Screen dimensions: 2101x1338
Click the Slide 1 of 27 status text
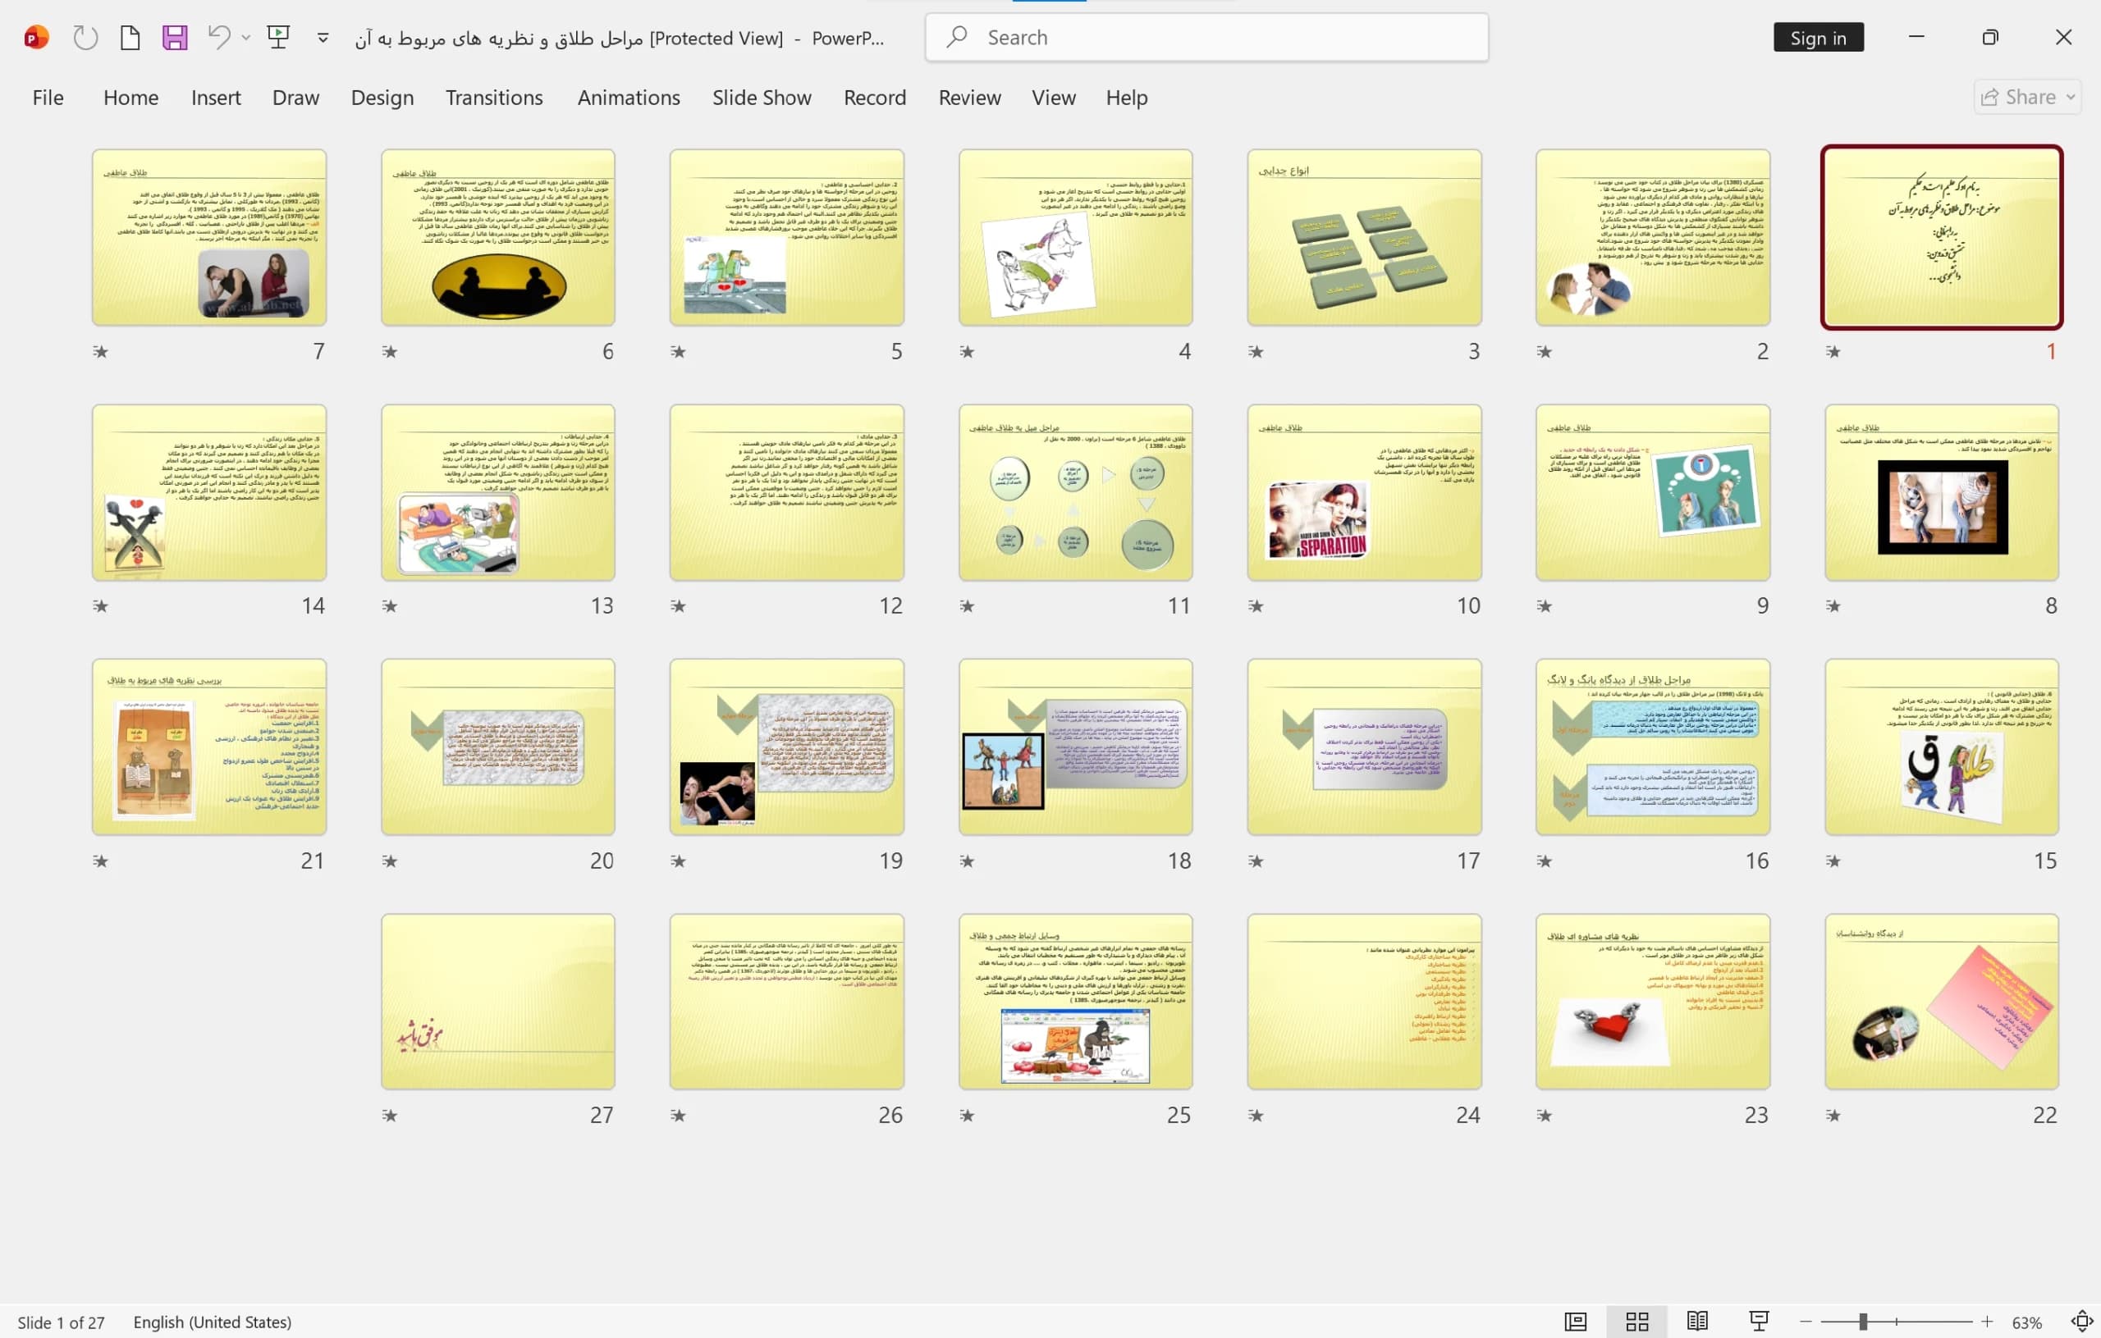pyautogui.click(x=61, y=1322)
